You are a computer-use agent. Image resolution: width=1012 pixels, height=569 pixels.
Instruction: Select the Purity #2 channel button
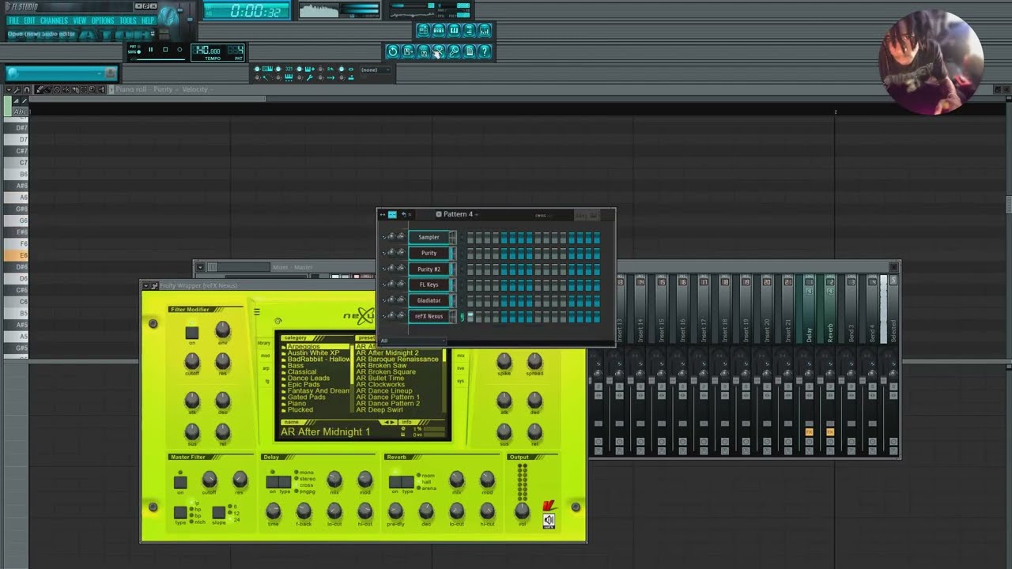429,269
